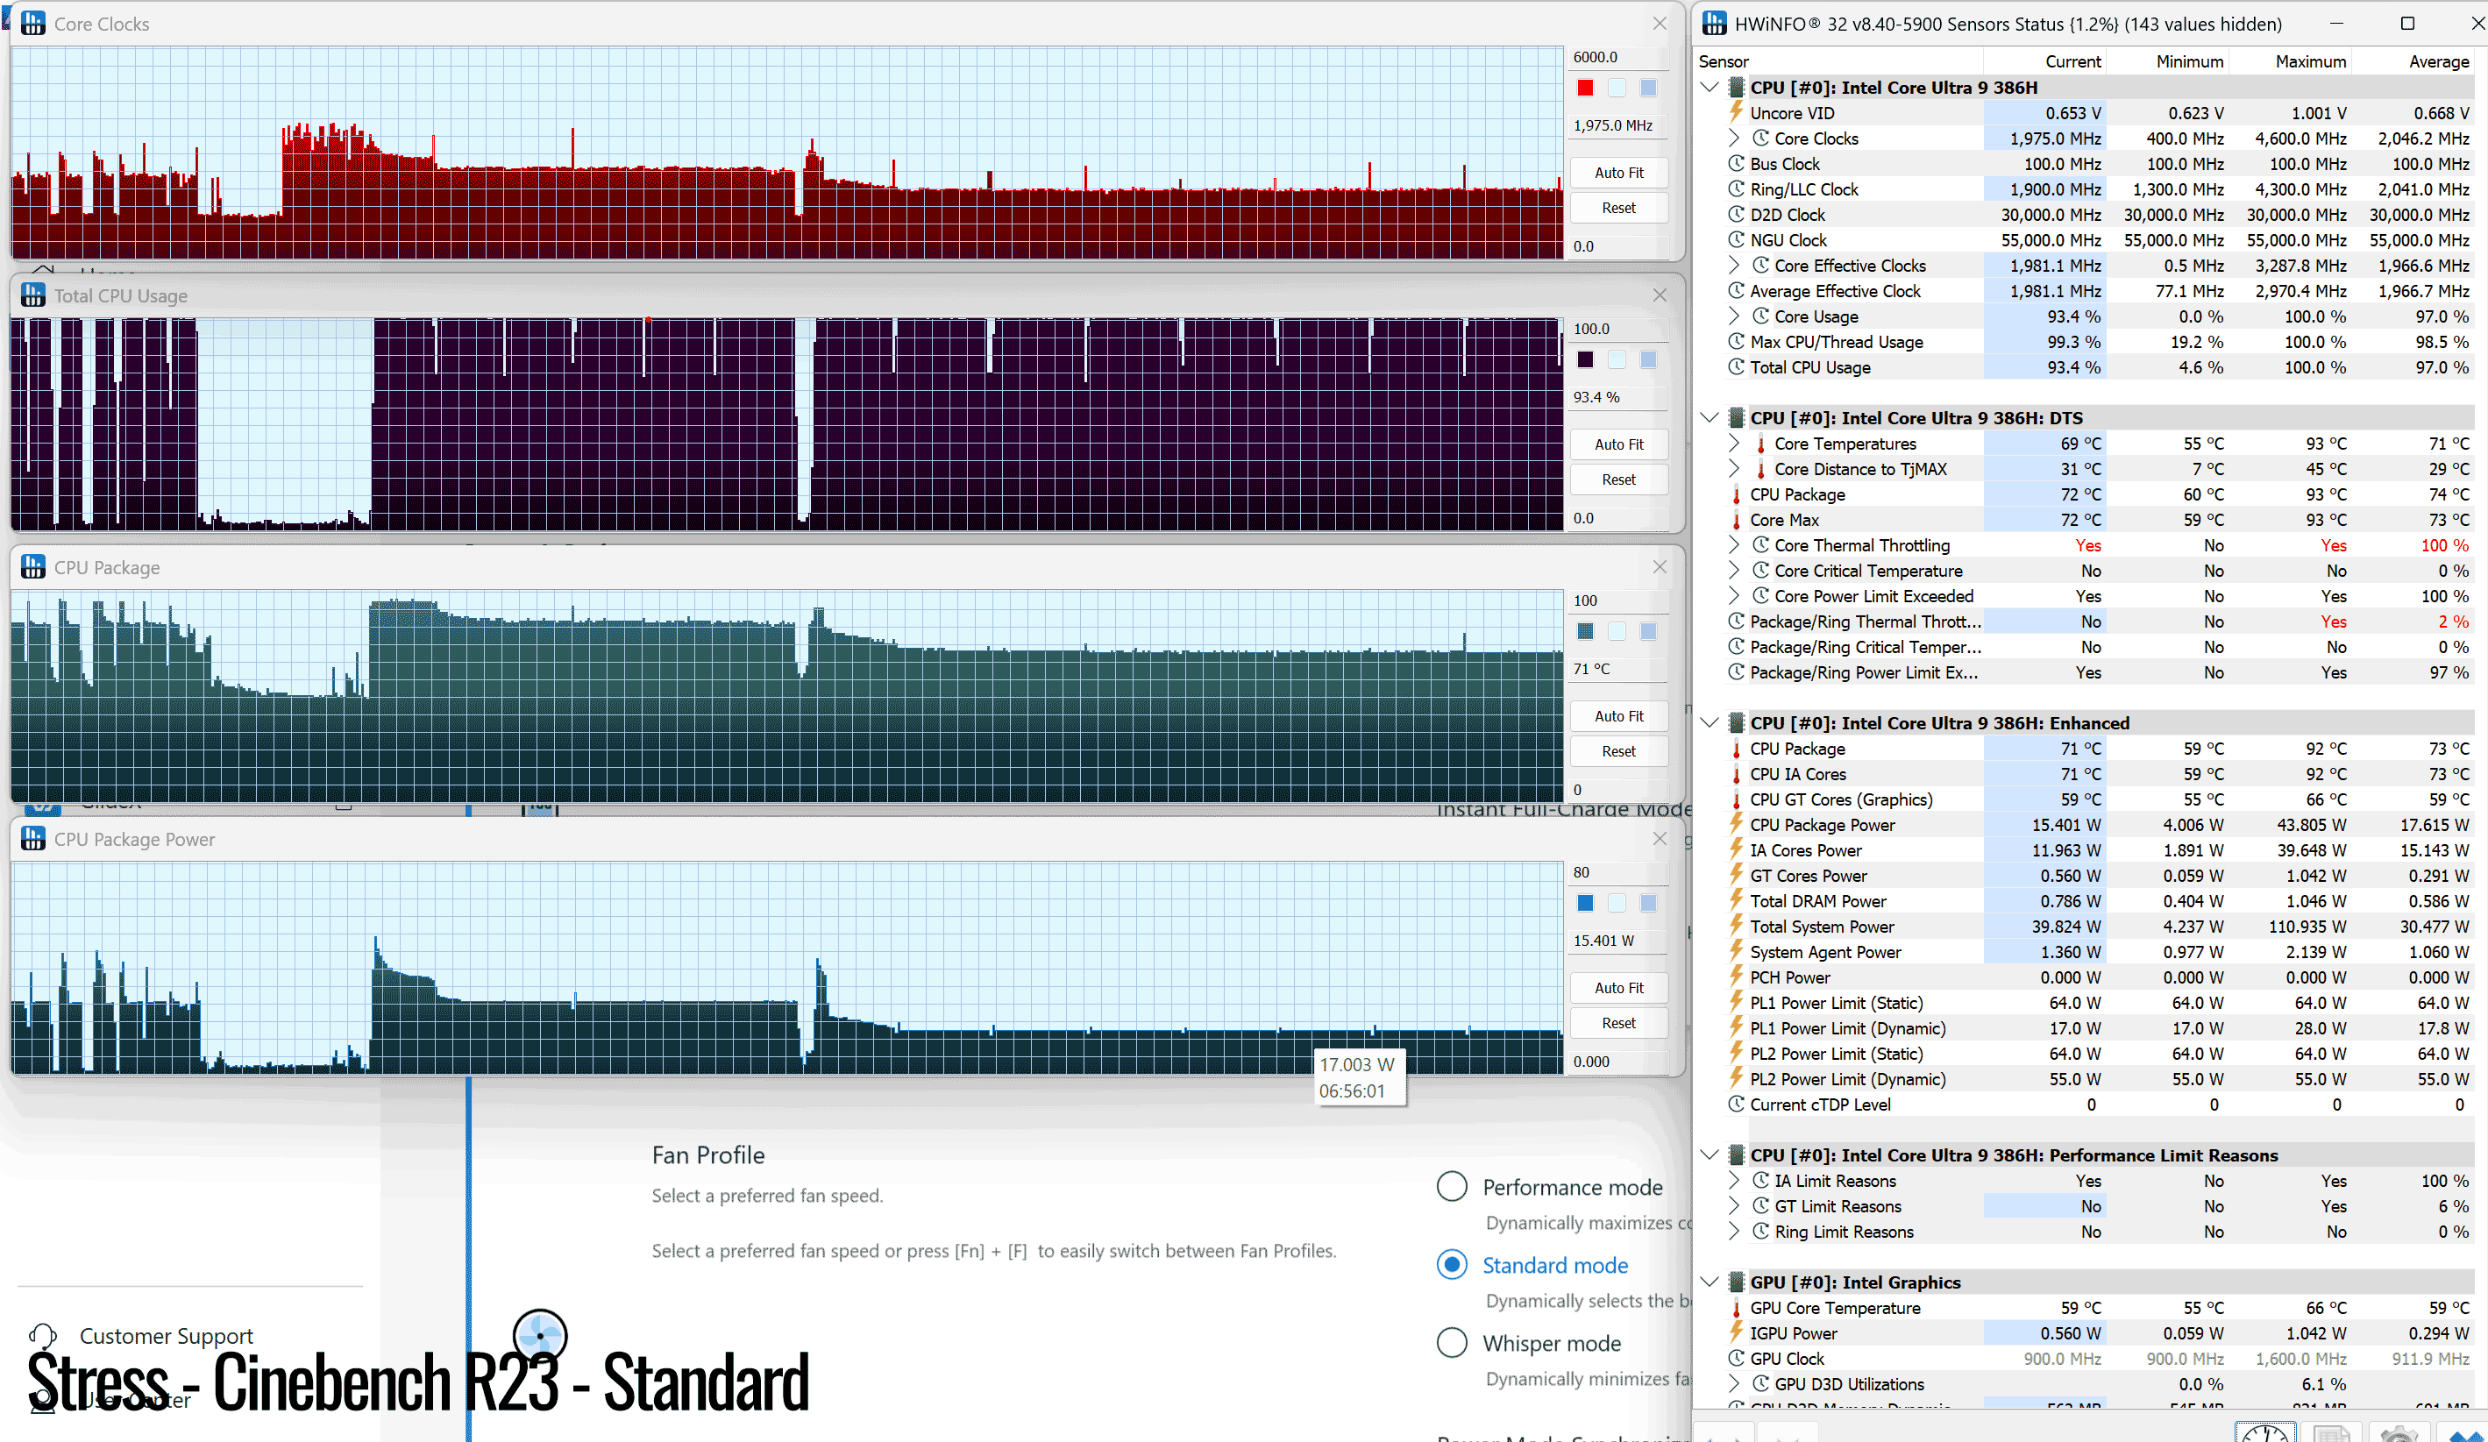Select Standard mode fan profile

point(1452,1264)
